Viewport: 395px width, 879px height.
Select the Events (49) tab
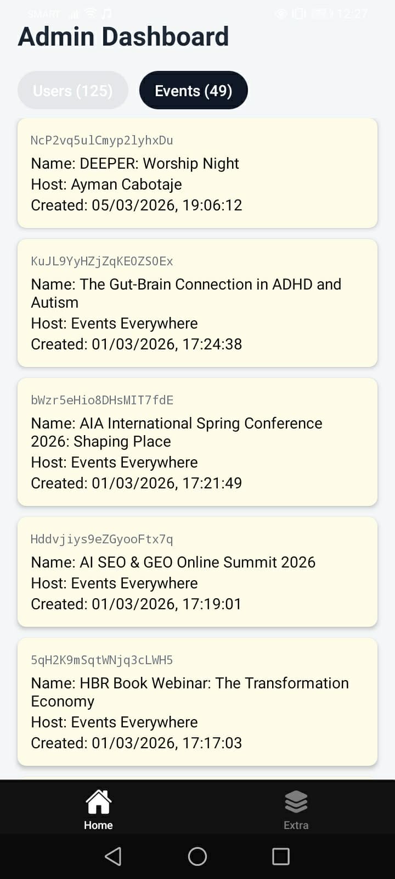coord(194,91)
